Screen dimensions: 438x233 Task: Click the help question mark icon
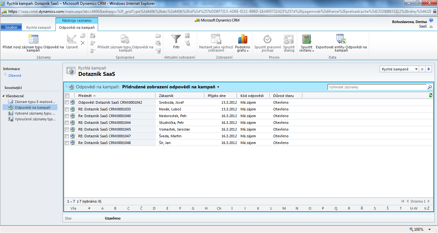pyautogui.click(x=431, y=20)
